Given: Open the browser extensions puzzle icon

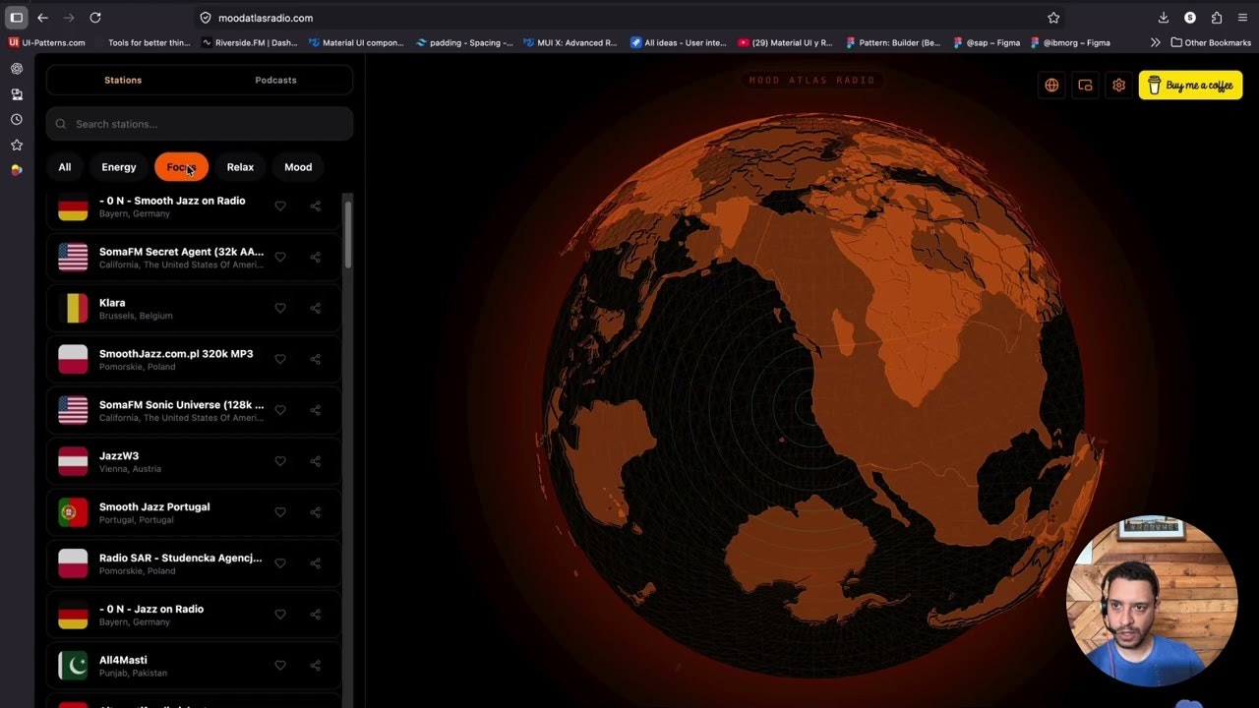Looking at the screenshot, I should click(1217, 18).
